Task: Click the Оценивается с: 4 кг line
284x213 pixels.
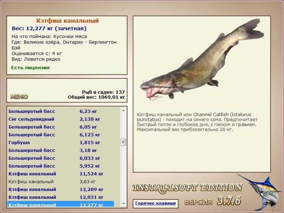Action: point(37,54)
